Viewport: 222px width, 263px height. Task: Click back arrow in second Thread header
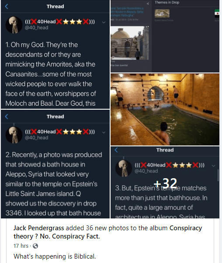(7, 117)
